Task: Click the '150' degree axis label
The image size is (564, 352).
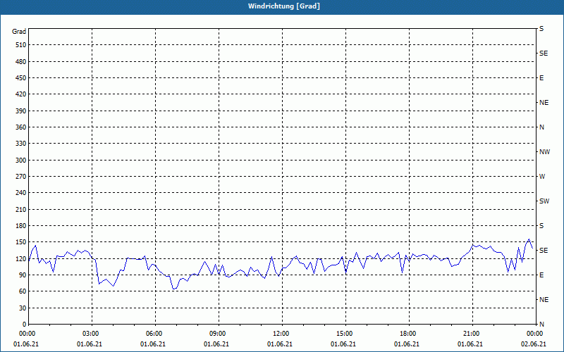Action: 21,241
